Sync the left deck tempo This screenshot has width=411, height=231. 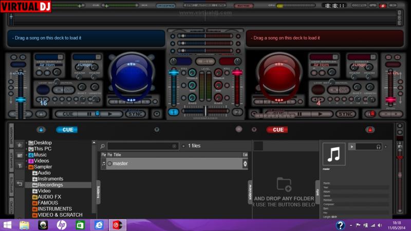pyautogui.click(x=136, y=114)
